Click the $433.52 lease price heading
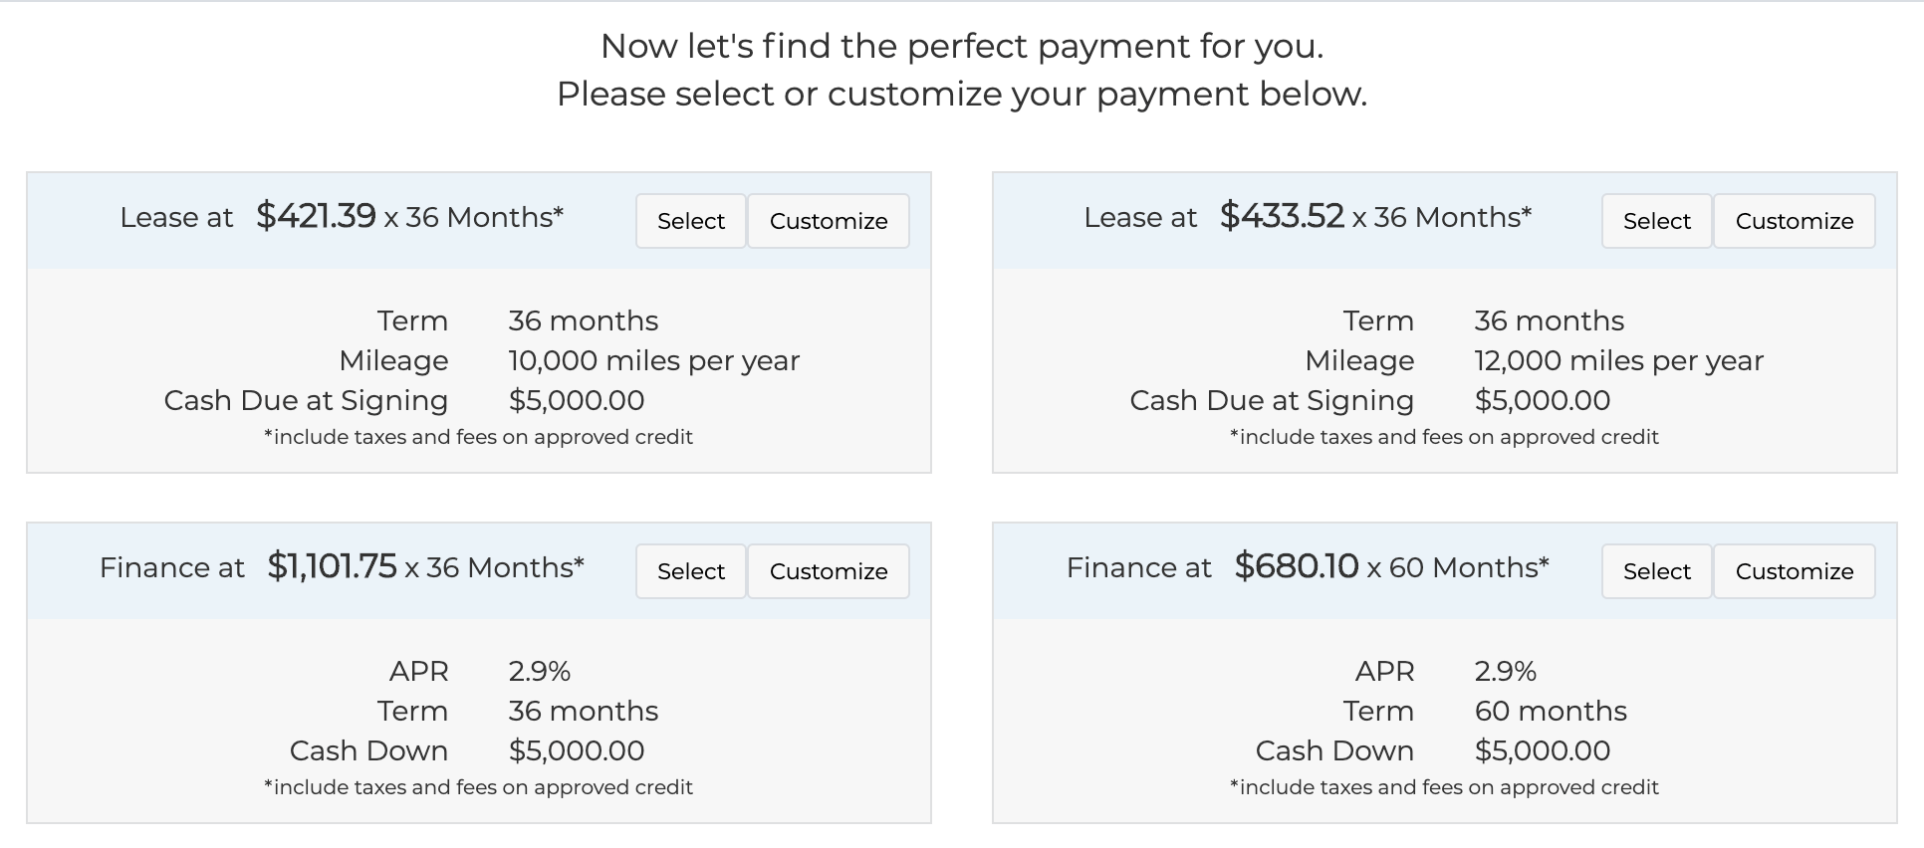The height and width of the screenshot is (848, 1924). (1308, 217)
